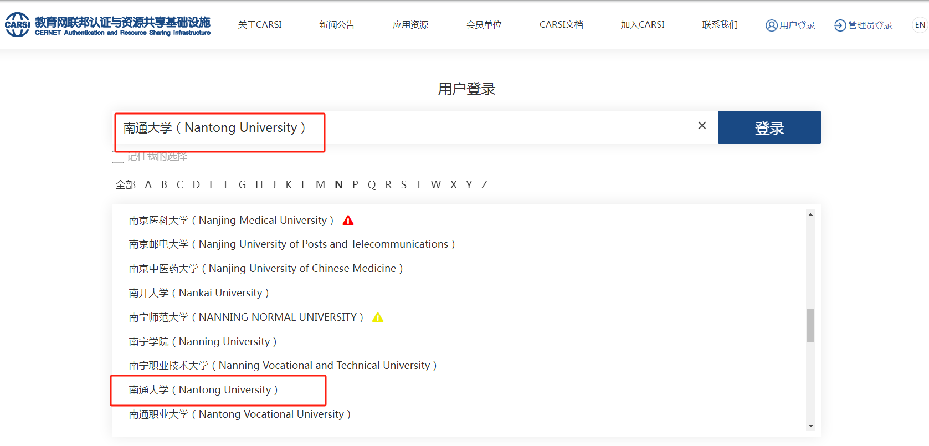Open the 会员单位 menu
This screenshot has height=446, width=929.
[484, 25]
